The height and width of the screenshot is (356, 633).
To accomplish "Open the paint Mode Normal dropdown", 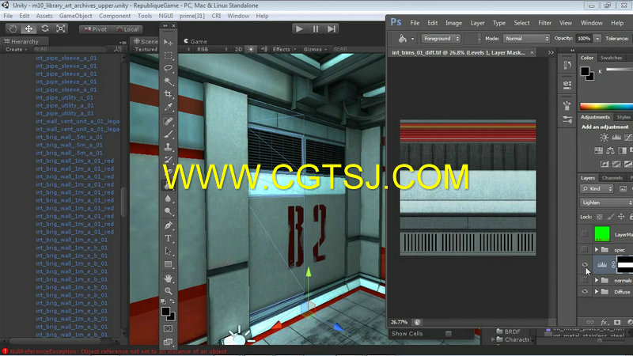I will pyautogui.click(x=526, y=38).
